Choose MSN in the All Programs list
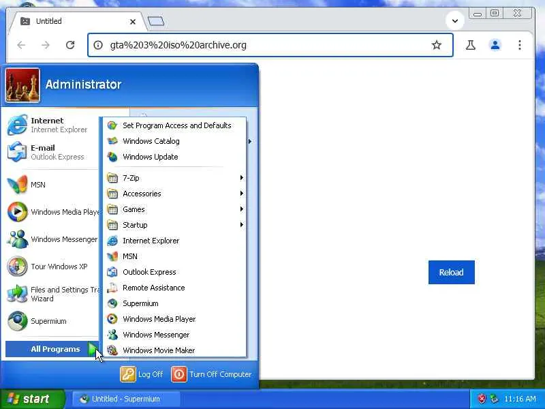545x409 pixels. click(175, 256)
